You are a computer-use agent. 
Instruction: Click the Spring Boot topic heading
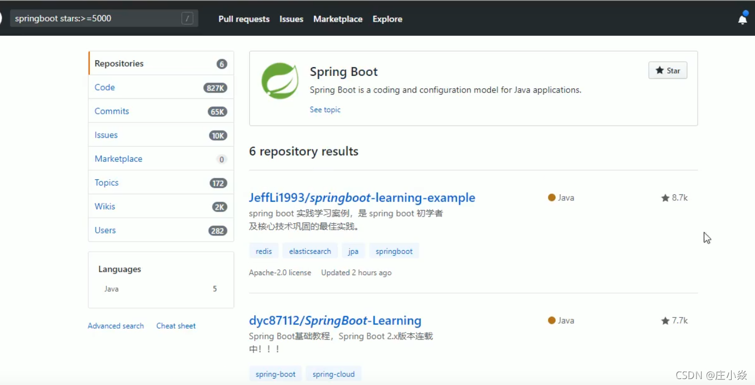pyautogui.click(x=344, y=71)
